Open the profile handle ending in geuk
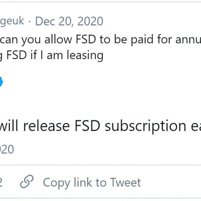The image size is (201, 201). pos(12,21)
